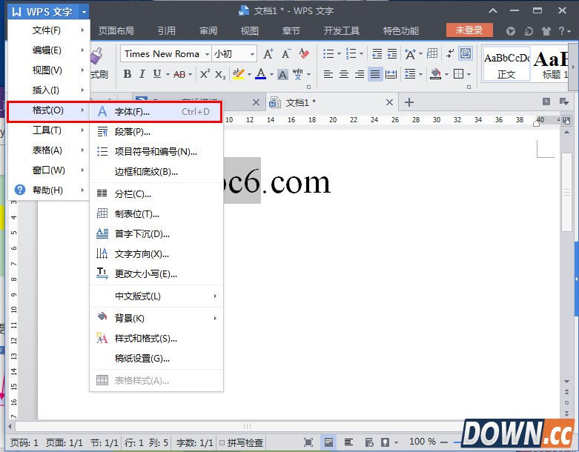
Task: Open 工具(T) menu
Action: (48, 130)
